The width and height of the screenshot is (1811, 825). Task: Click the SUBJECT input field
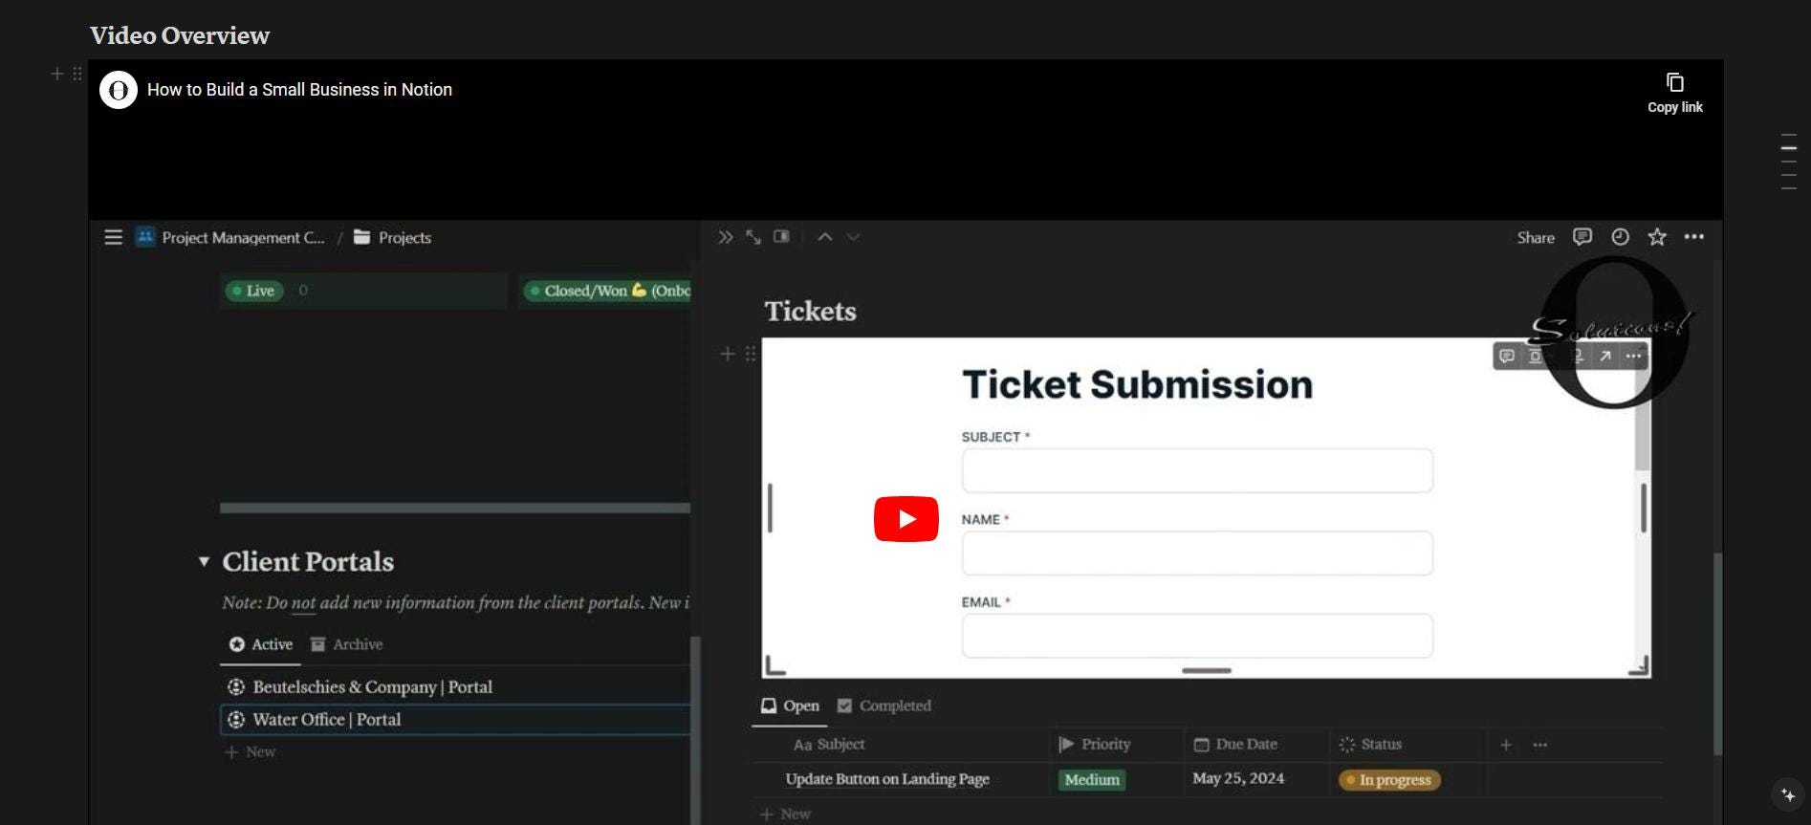(x=1197, y=470)
